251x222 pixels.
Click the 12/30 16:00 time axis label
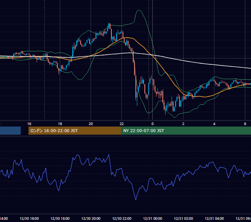coord(29,218)
